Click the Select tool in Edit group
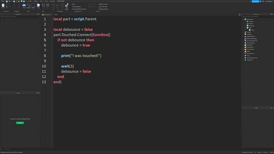274x154 pixels. 33,6
